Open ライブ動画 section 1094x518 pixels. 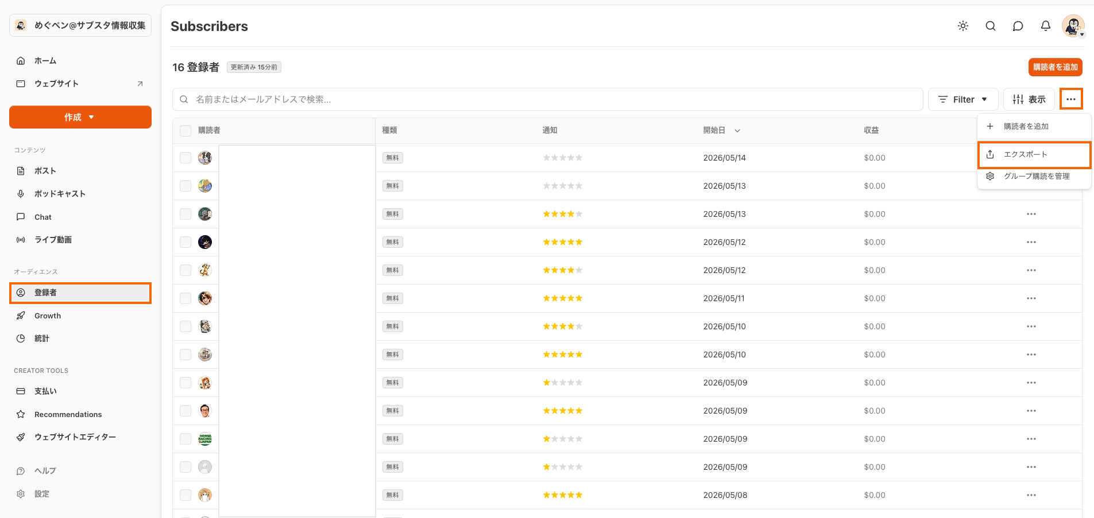(80, 240)
